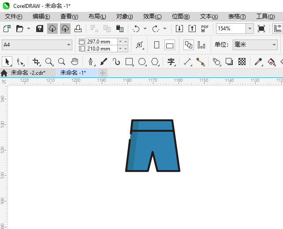Select the Pen tool
283x229 pixels.
tap(91, 62)
